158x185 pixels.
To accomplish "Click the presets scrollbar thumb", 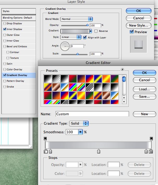I will tap(124, 79).
